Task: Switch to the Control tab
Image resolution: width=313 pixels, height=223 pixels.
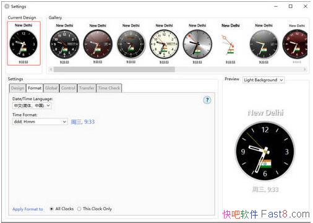Action: pyautogui.click(x=68, y=88)
